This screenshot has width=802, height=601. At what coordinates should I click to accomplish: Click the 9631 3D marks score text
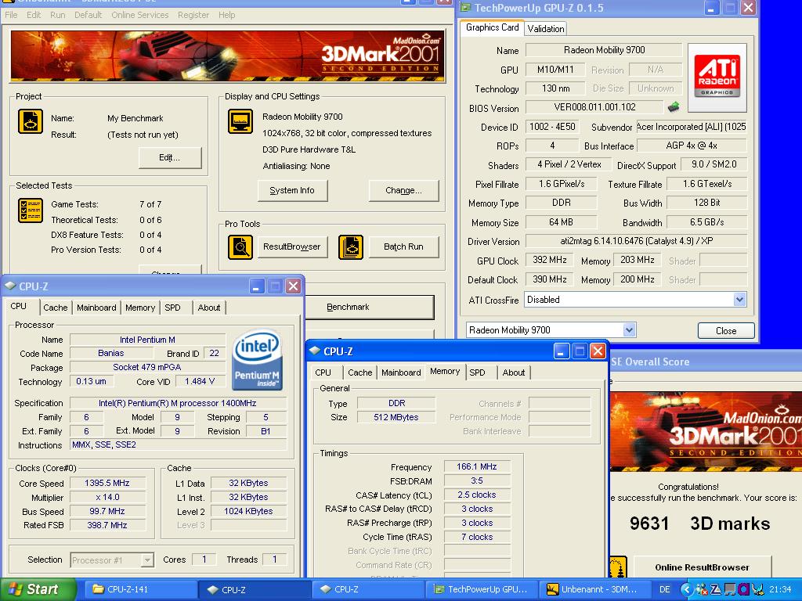[699, 524]
